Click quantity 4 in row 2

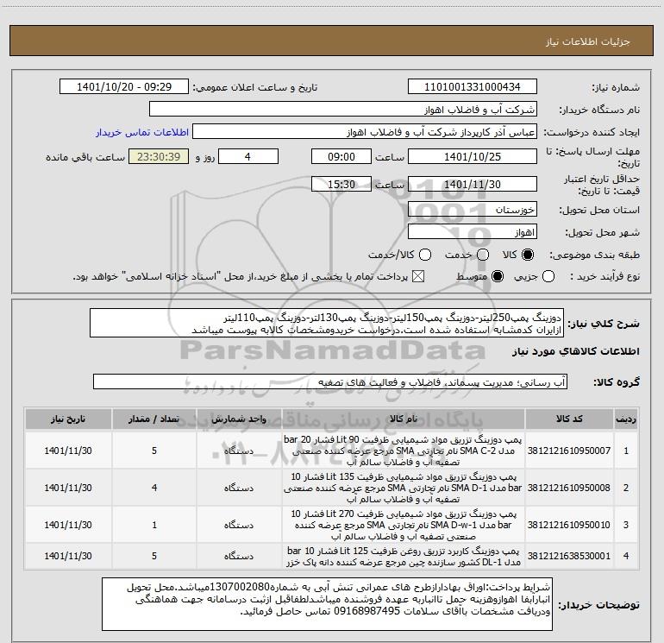(x=154, y=488)
